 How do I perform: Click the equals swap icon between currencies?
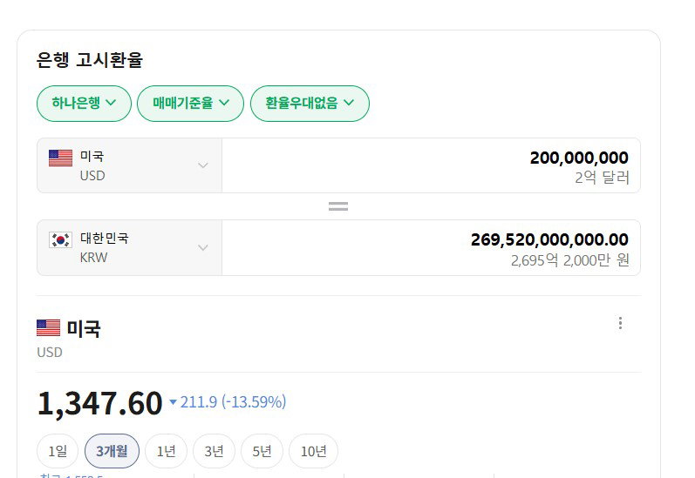pos(338,206)
